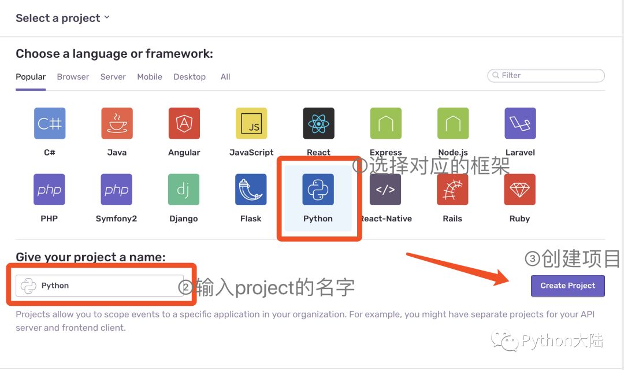Pick the Django dj icon
Screen dimensions: 624x370
point(184,190)
